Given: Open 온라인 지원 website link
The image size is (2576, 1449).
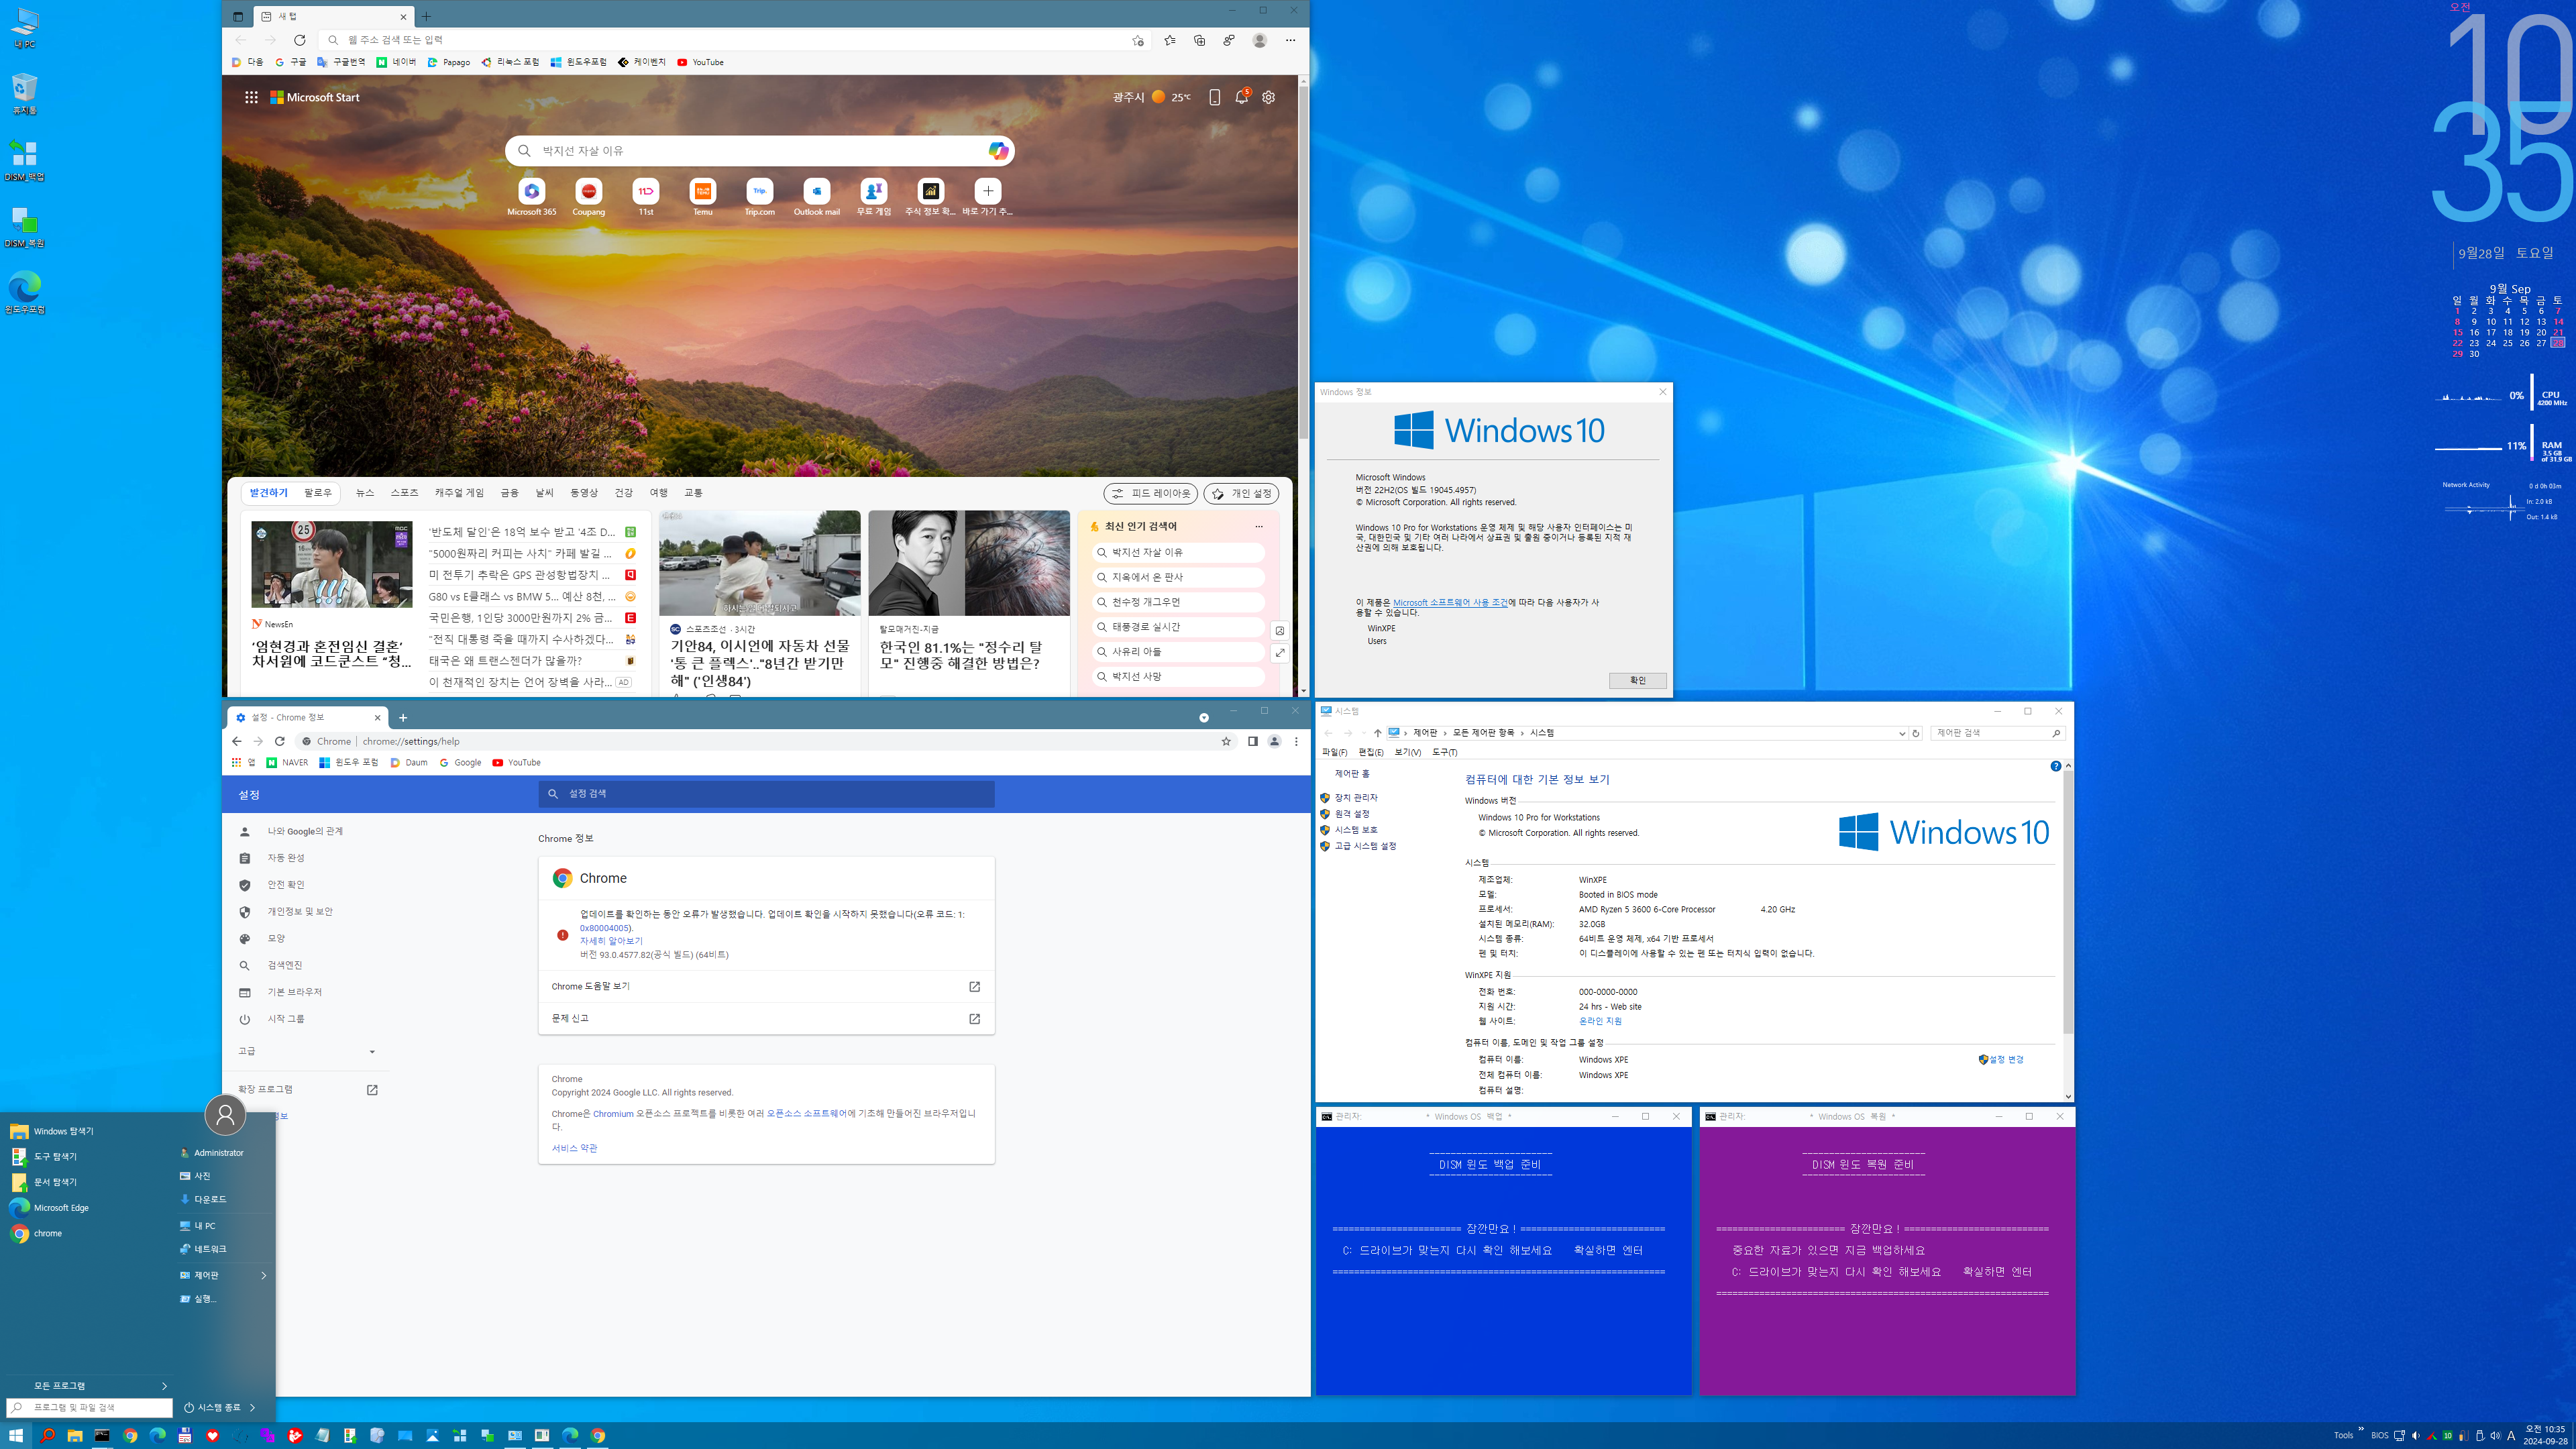Looking at the screenshot, I should [x=1600, y=1021].
